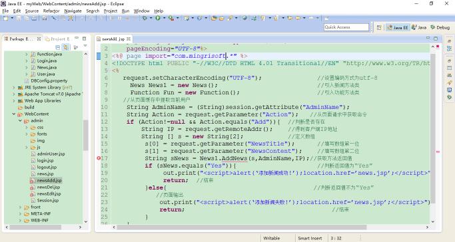Expand the front folder
This screenshot has width=455, height=242.
coord(20,207)
